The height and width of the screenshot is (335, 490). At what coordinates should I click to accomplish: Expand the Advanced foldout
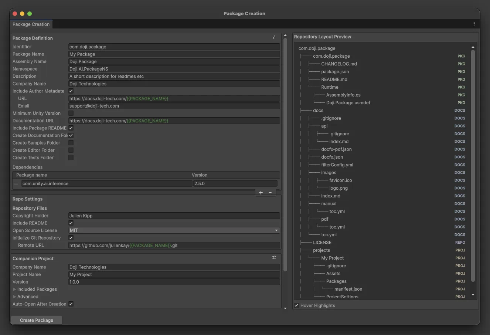(x=15, y=297)
